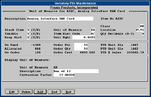151x97 pixels.
Task: Click the 'Item No AIRC' text
Action: point(112,18)
